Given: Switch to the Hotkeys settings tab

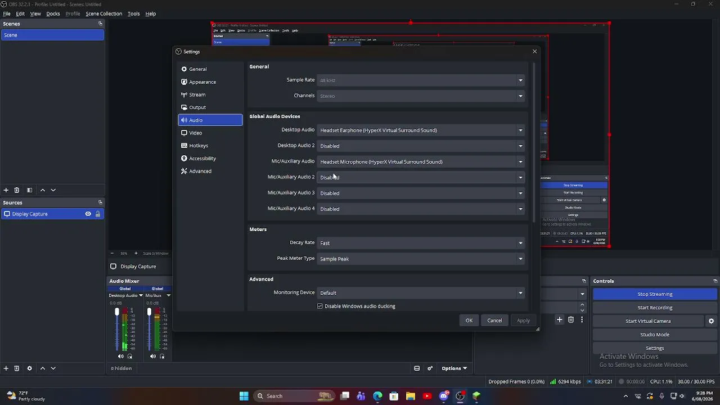Looking at the screenshot, I should [210, 146].
